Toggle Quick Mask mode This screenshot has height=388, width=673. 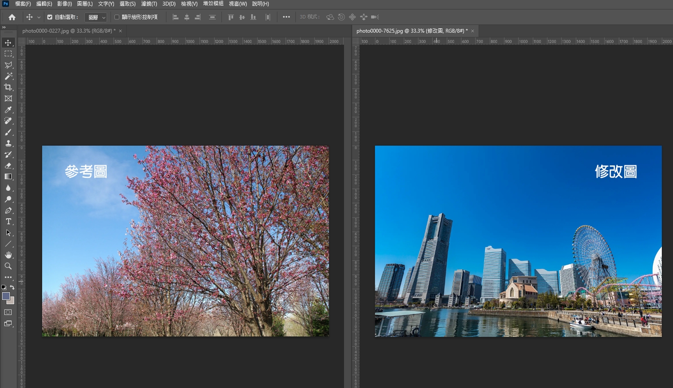click(x=8, y=312)
